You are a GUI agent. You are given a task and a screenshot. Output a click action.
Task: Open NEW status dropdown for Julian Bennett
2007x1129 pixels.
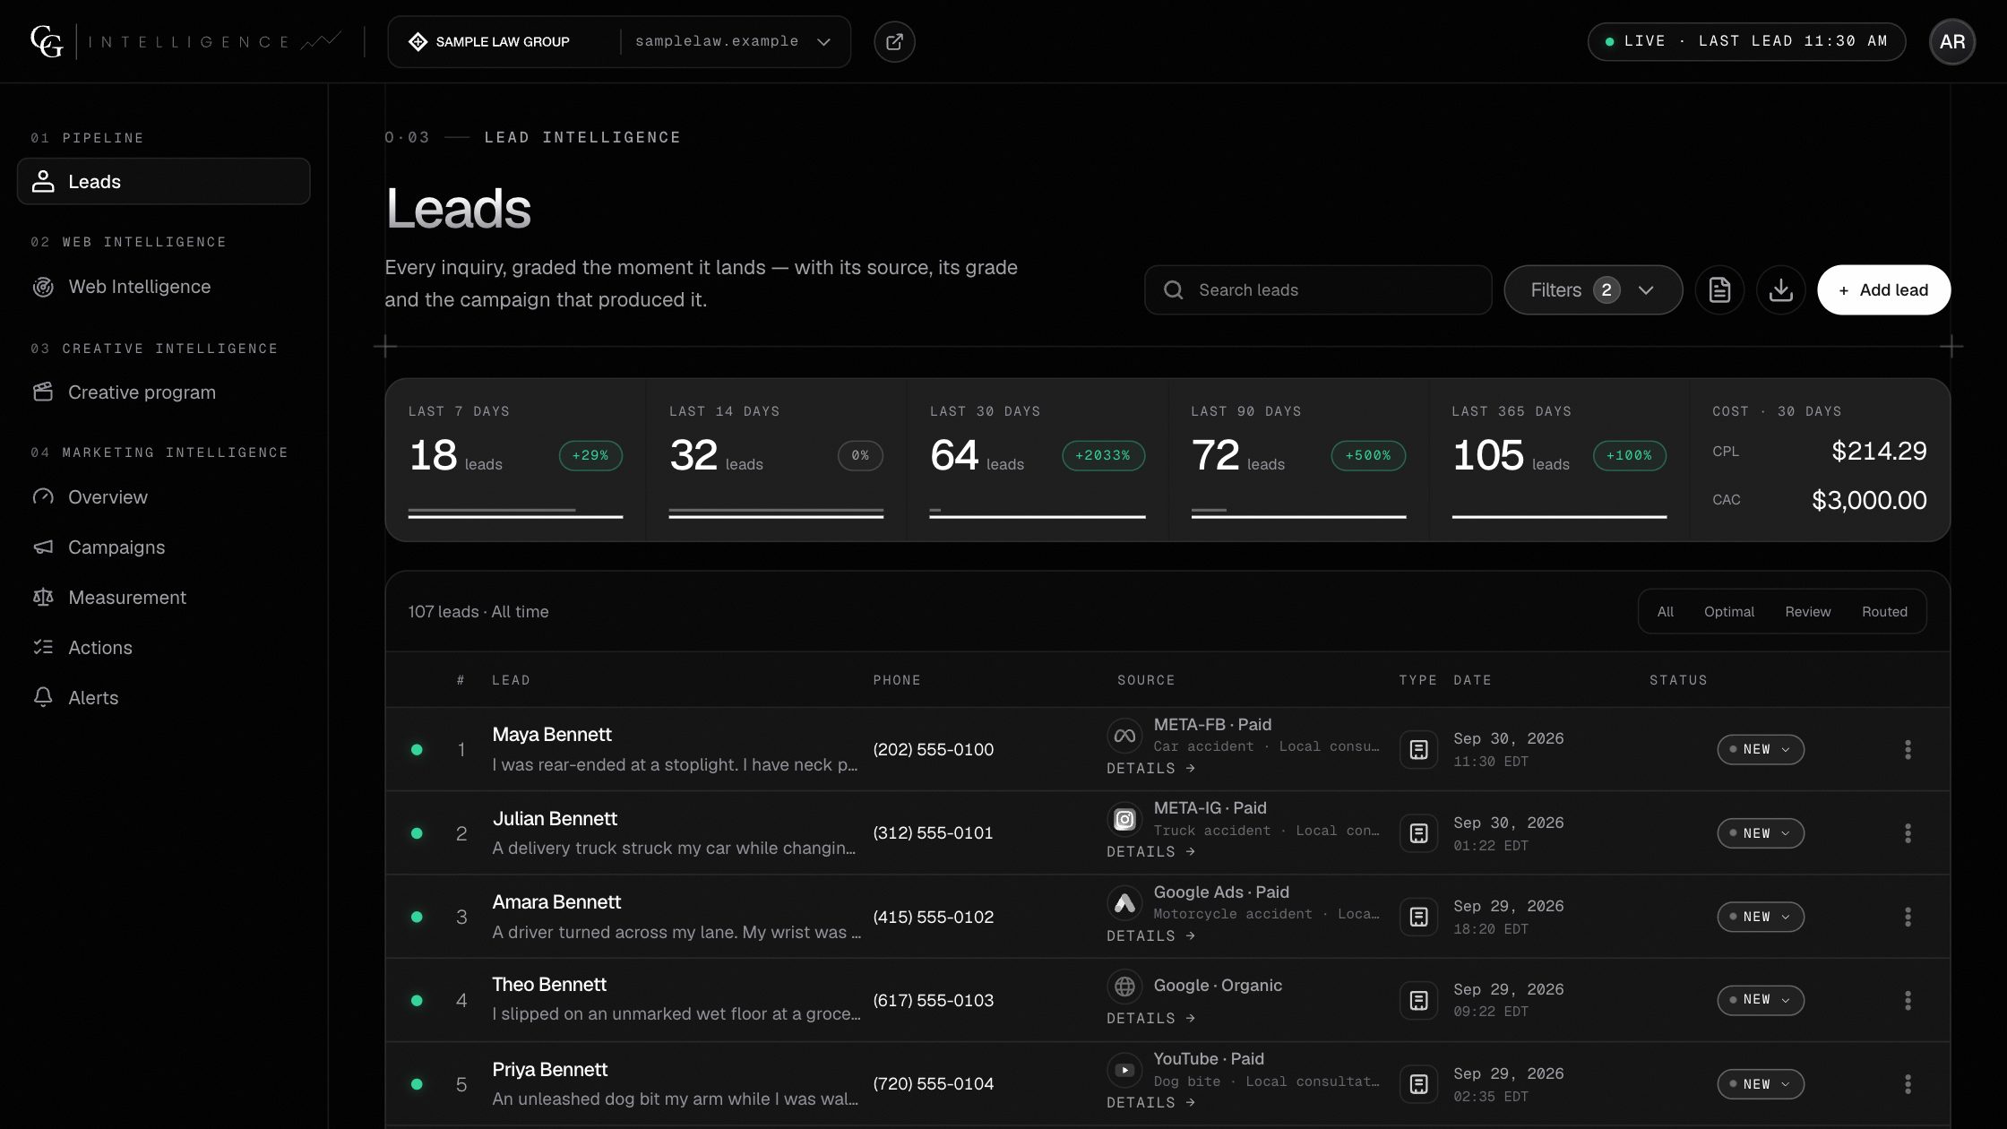(x=1761, y=833)
